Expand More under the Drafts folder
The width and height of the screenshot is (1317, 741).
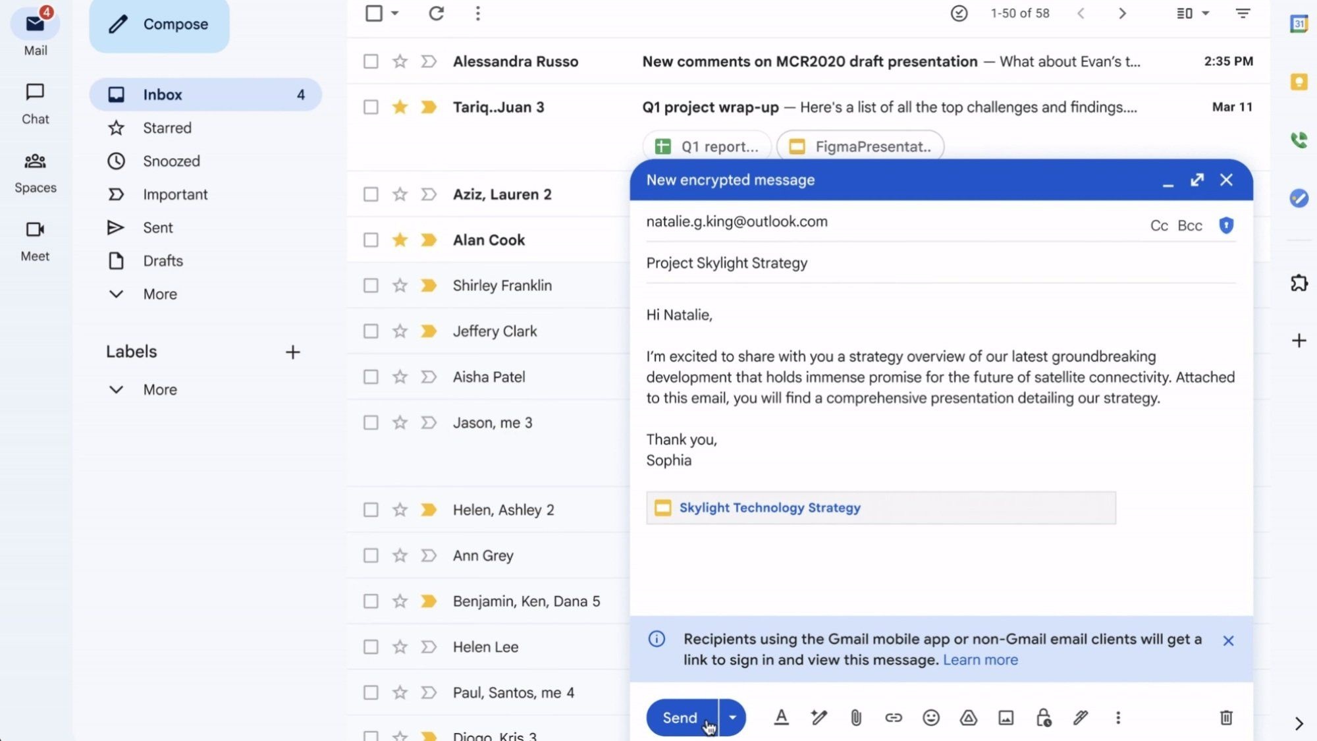click(159, 294)
